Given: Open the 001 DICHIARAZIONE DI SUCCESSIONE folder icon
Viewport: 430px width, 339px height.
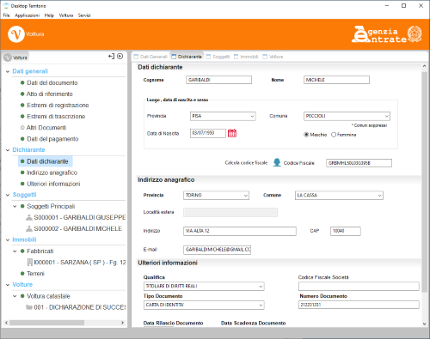Looking at the screenshot, I should tap(29, 307).
